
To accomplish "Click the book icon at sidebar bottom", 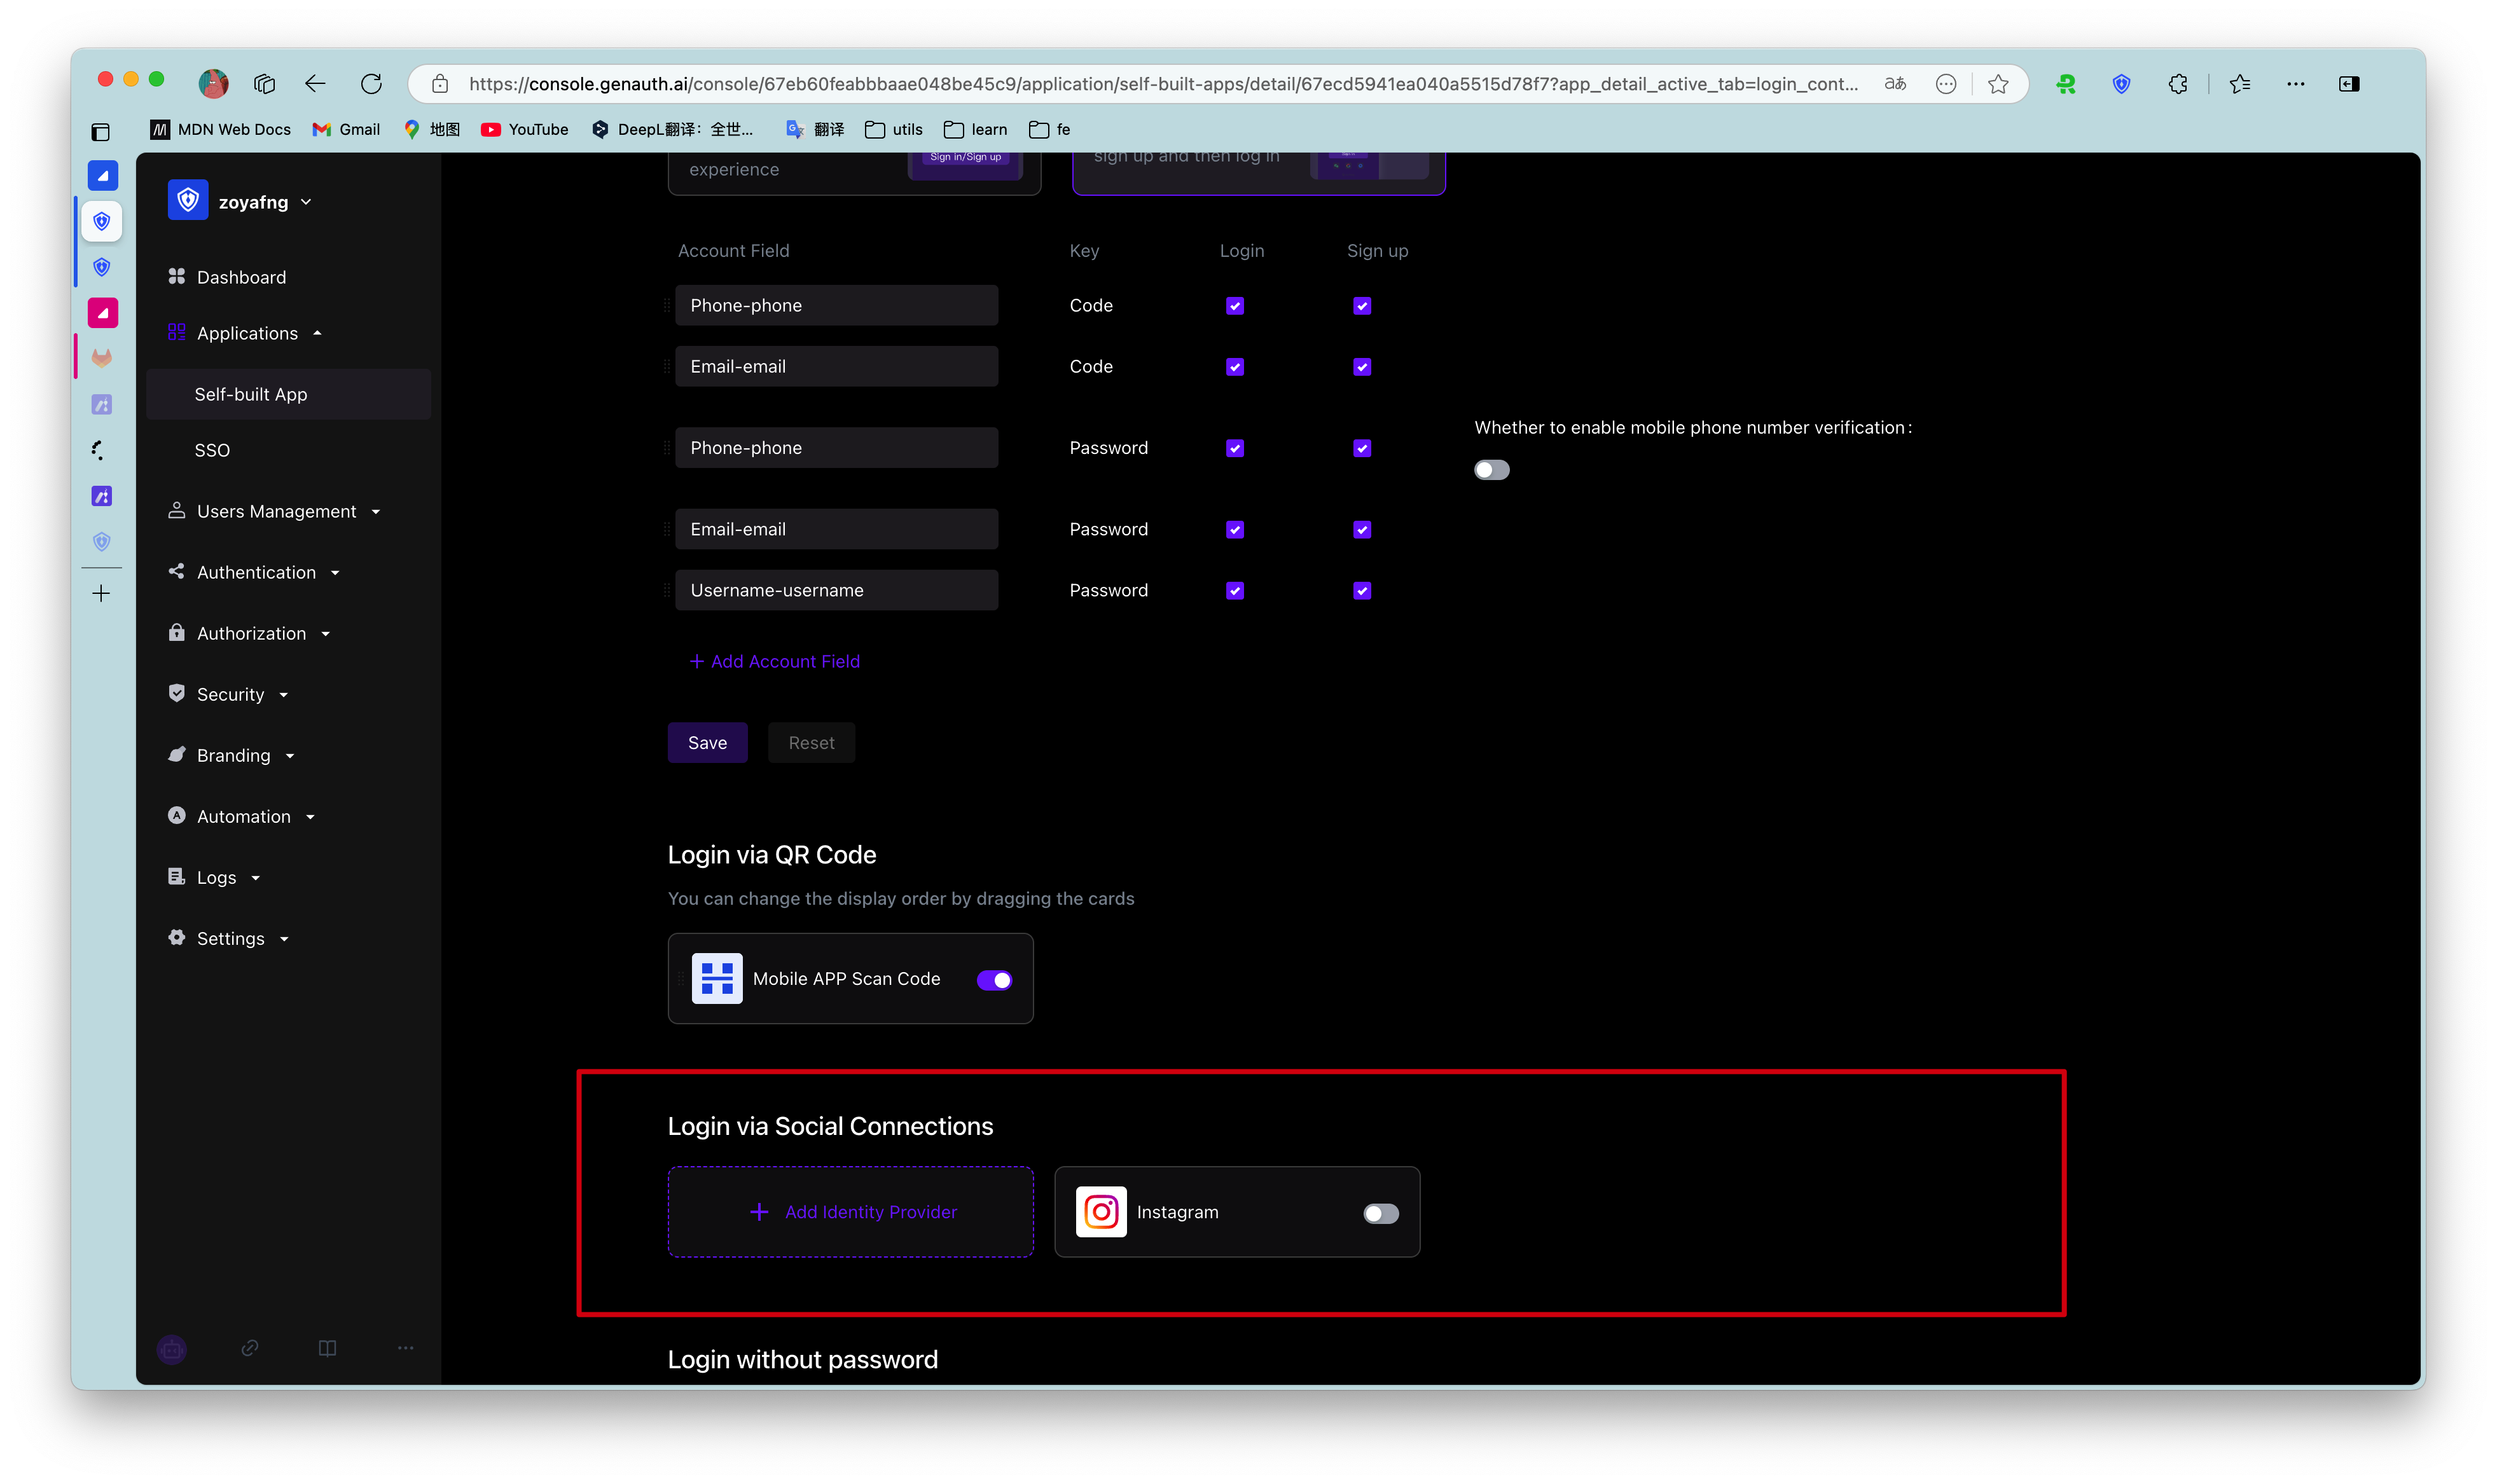I will tap(327, 1348).
